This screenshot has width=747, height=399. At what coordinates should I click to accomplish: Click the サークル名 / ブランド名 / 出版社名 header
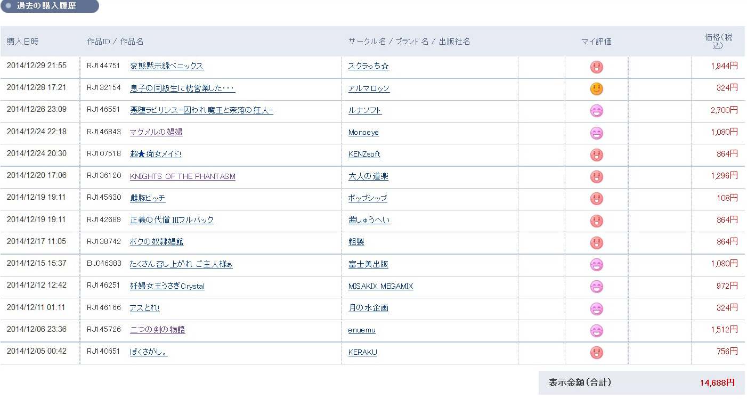coord(409,42)
